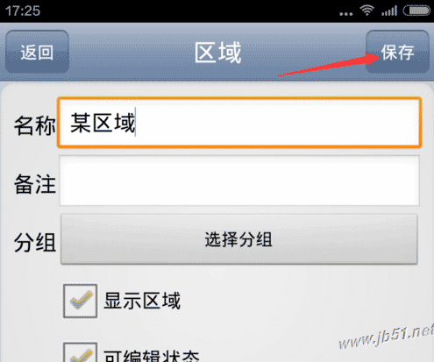Tap the cellular signal bars icon
The image size is (434, 362).
click(x=389, y=11)
